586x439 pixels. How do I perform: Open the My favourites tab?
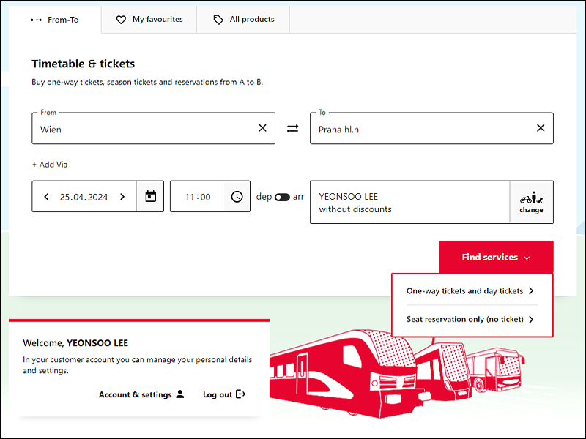coord(149,20)
